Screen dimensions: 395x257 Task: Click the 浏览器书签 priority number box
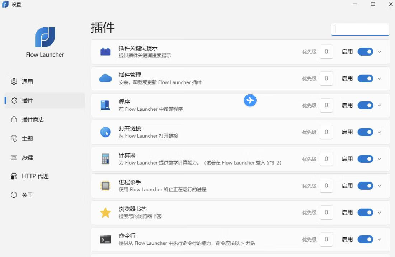tap(326, 213)
